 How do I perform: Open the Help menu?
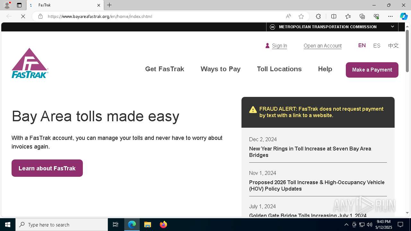tap(325, 69)
